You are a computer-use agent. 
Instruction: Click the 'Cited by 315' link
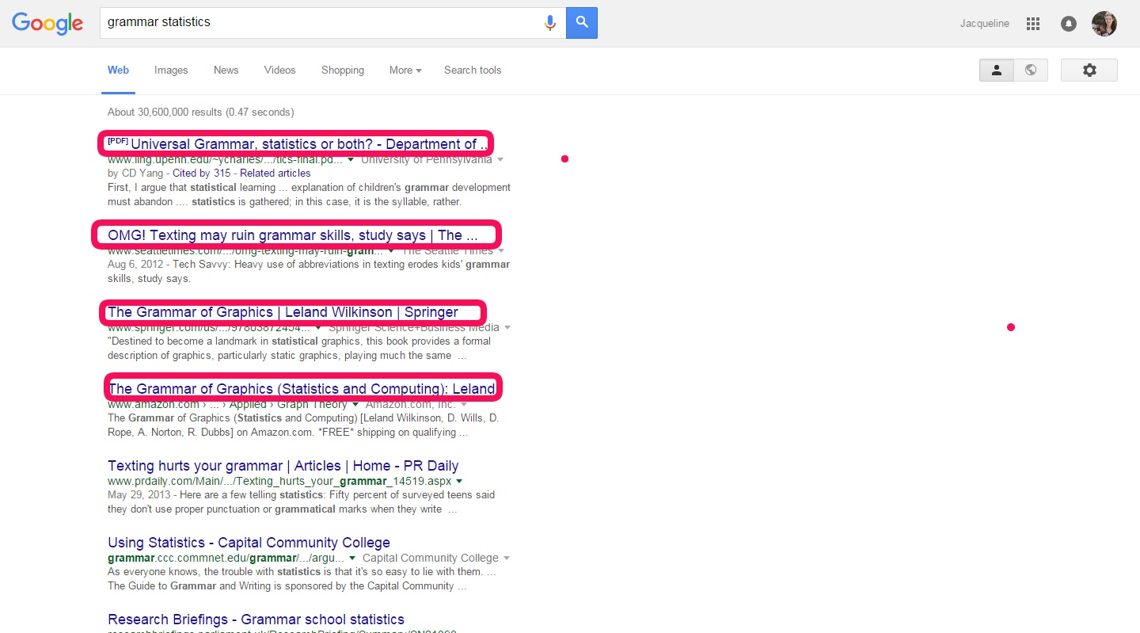click(x=201, y=174)
